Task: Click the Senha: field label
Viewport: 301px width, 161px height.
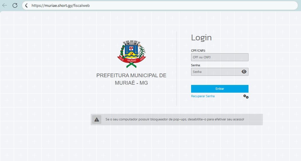Action: (x=196, y=65)
